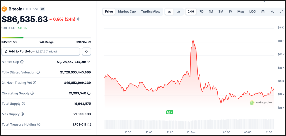Select the 1Y time range
The height and width of the screenshot is (136, 286).
pos(230,12)
